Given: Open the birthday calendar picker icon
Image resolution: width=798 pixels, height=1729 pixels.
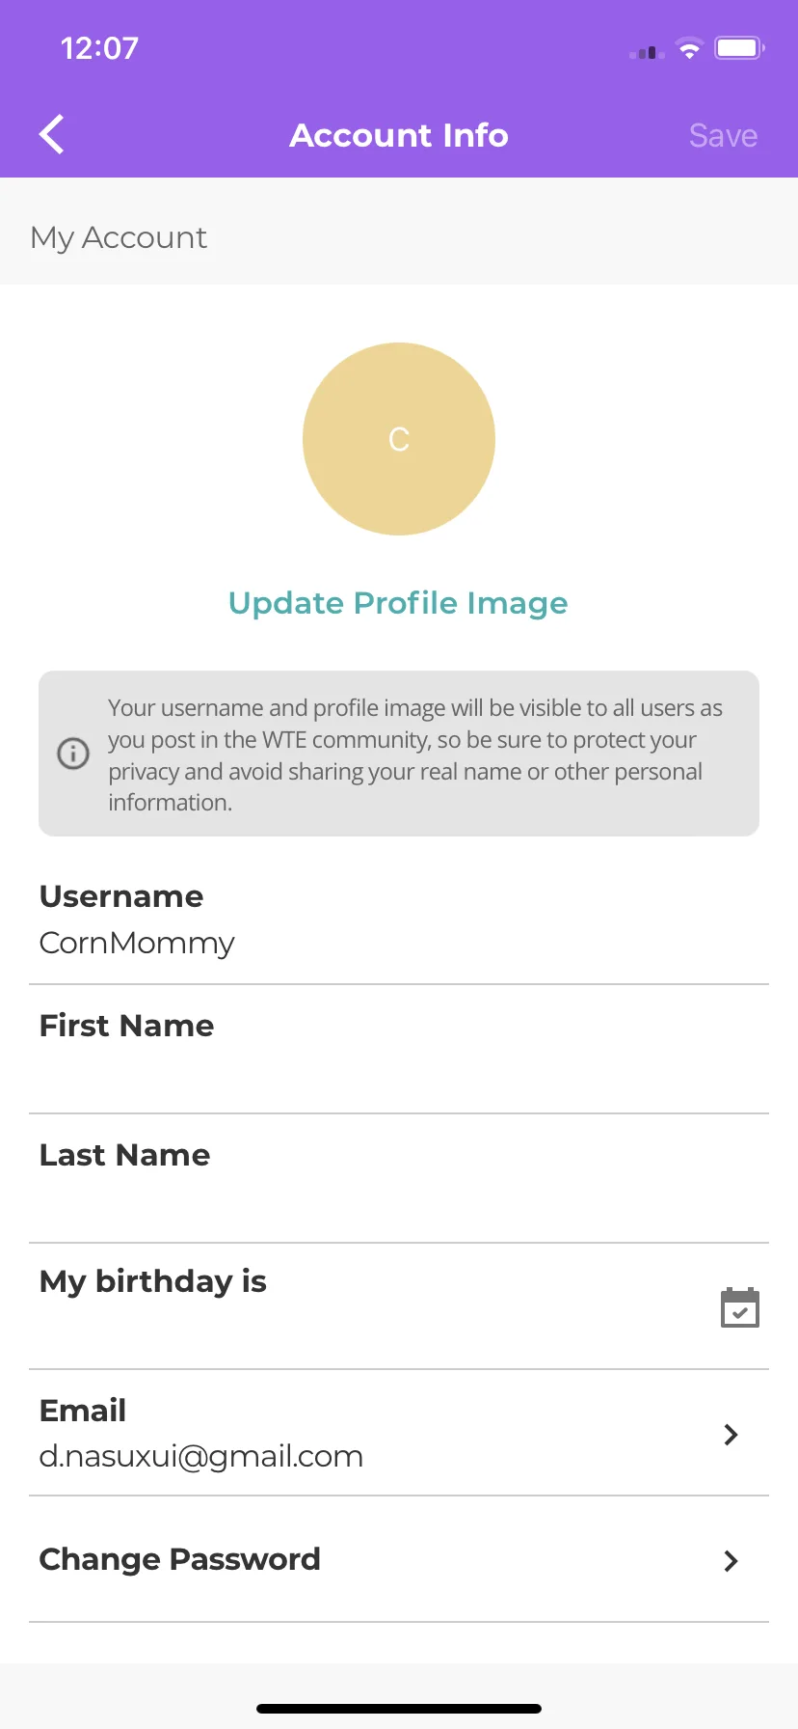Looking at the screenshot, I should click(x=740, y=1307).
